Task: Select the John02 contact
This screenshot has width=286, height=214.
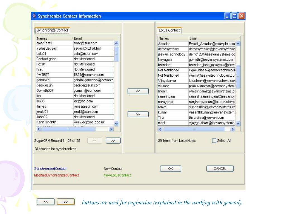Action: pyautogui.click(x=75, y=117)
